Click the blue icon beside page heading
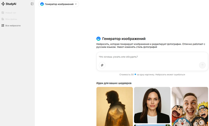The height and width of the screenshot is (126, 209). coord(98,39)
